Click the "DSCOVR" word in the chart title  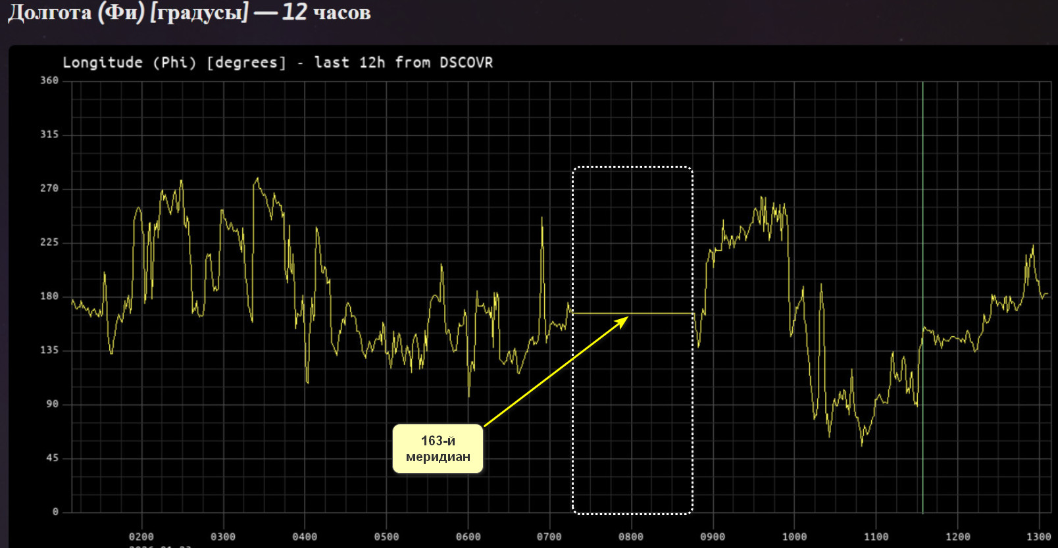click(466, 62)
